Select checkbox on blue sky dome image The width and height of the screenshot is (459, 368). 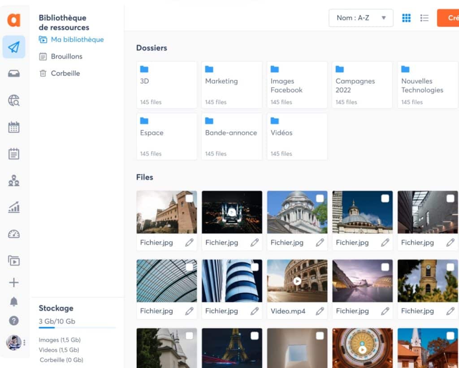click(x=385, y=198)
